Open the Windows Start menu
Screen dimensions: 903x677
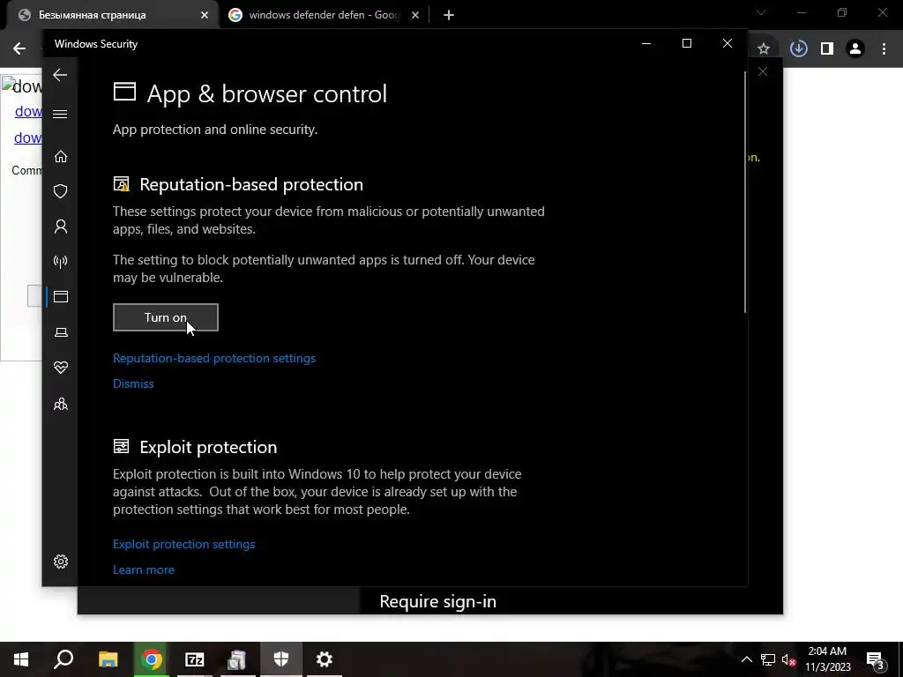pyautogui.click(x=21, y=659)
